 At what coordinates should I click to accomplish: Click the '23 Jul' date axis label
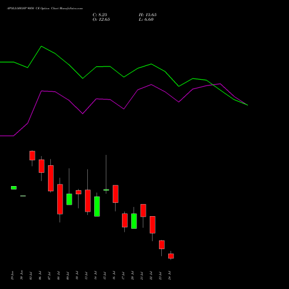(x=160, y=275)
